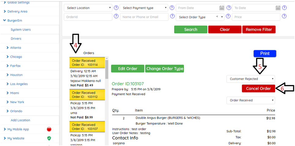Screen dimensions: 295x146
Task: Click the Edit Order button
Action: (x=127, y=69)
